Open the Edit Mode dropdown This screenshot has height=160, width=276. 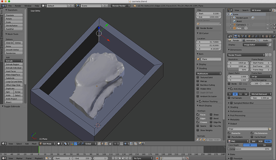(x=47, y=144)
